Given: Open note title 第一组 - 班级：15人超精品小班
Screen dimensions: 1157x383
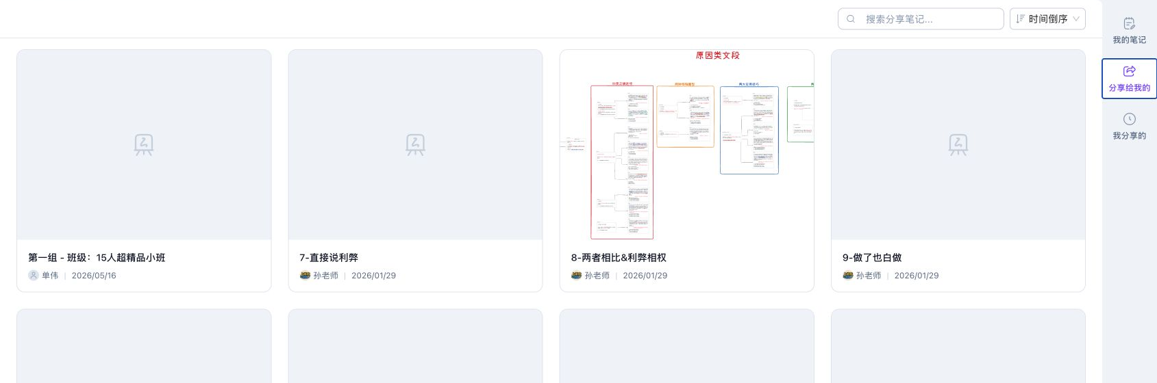Looking at the screenshot, I should coord(97,258).
